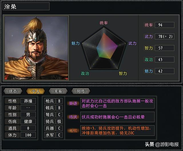
Task: Select the 政治 value box showing 43
Action: point(164,60)
